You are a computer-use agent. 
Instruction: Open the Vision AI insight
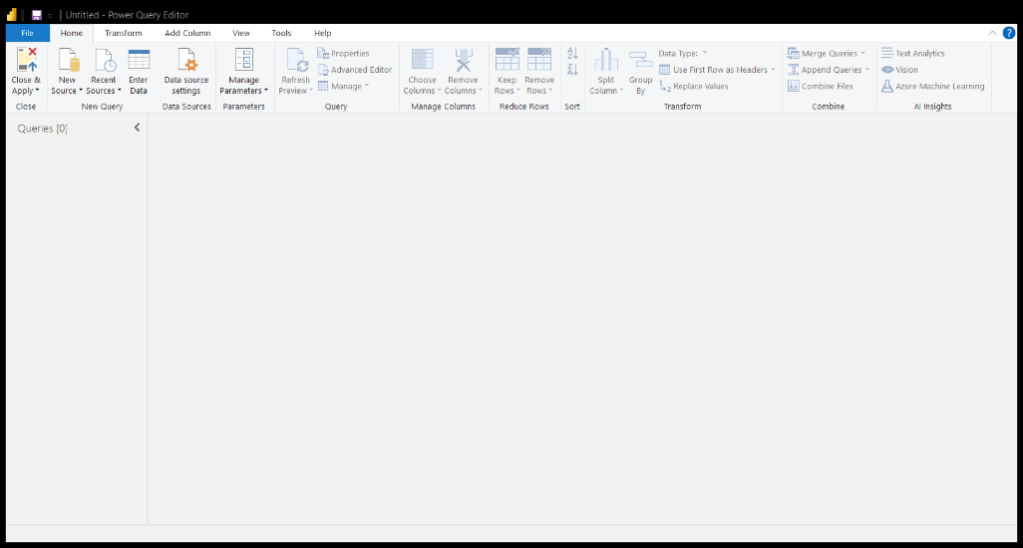pos(899,70)
